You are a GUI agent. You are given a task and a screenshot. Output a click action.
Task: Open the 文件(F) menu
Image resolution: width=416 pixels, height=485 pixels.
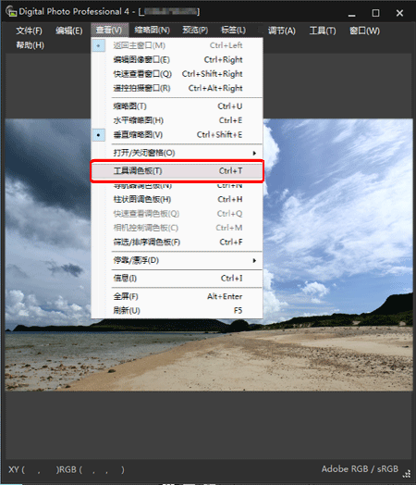29,31
